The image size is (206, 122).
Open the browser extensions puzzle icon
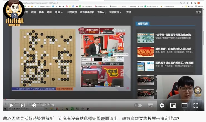(192, 3)
